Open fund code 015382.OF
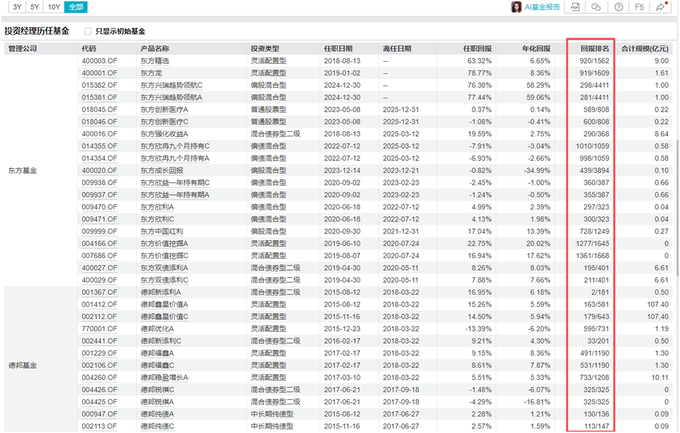This screenshot has height=433, width=680. click(99, 85)
